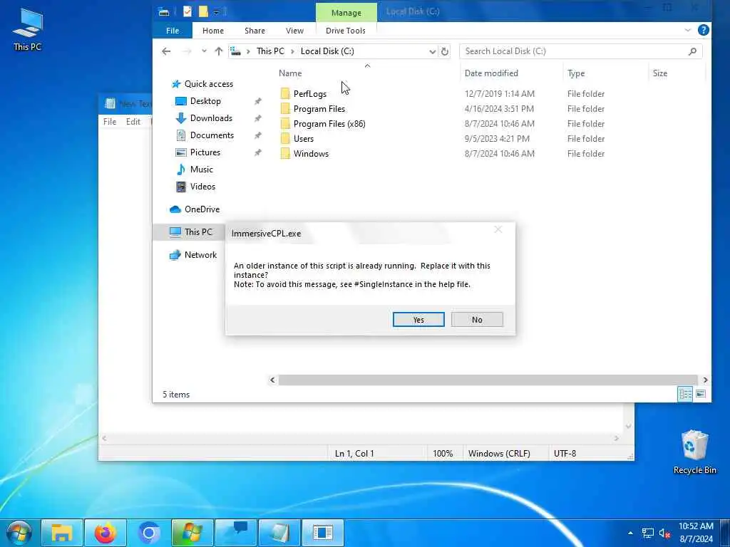Viewport: 730px width, 547px height.
Task: Refresh the Local Disk (C:) view
Action: point(445,51)
